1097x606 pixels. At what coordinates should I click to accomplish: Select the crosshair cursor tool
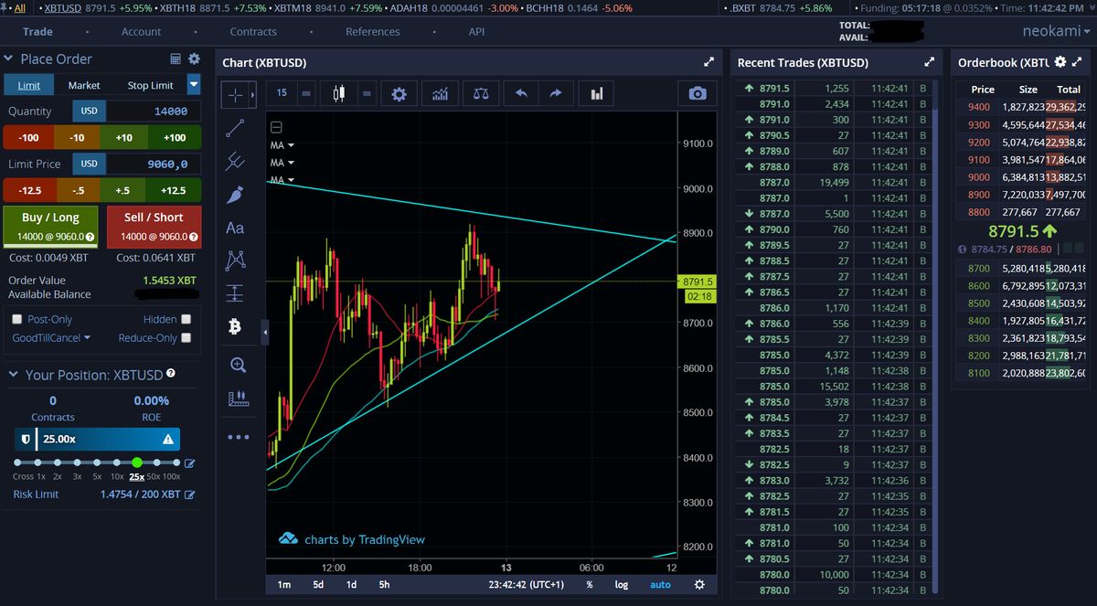pyautogui.click(x=236, y=93)
